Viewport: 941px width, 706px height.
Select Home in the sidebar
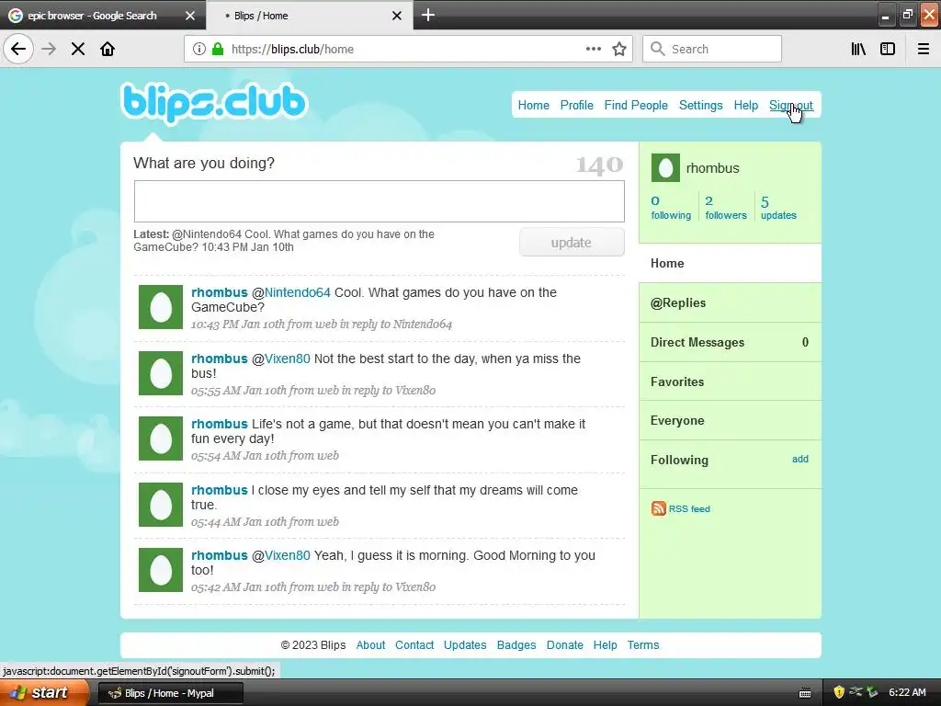pyautogui.click(x=730, y=263)
